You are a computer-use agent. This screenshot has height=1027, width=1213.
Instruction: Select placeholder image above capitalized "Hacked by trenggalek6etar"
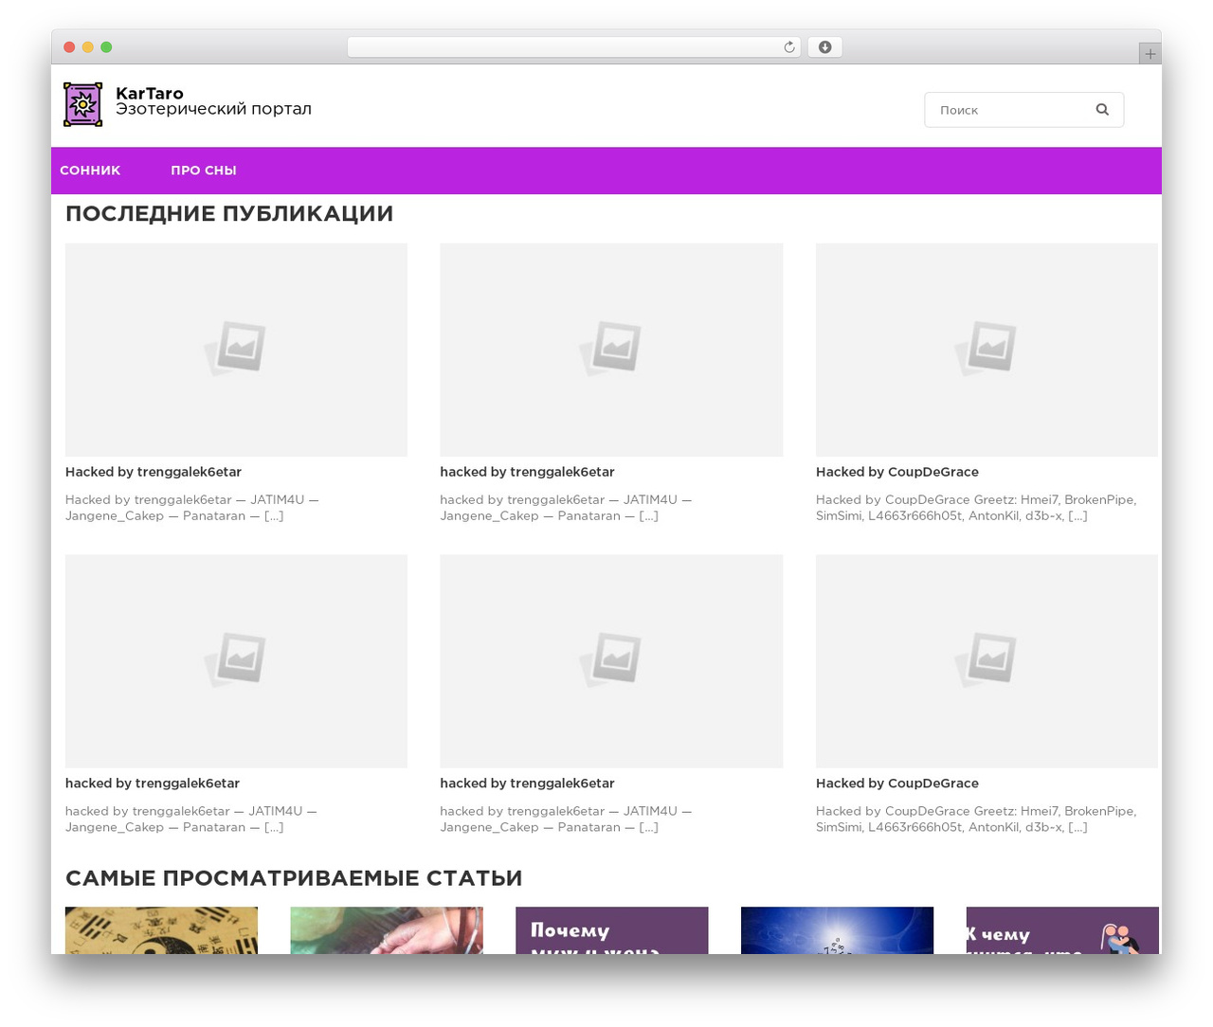point(236,350)
